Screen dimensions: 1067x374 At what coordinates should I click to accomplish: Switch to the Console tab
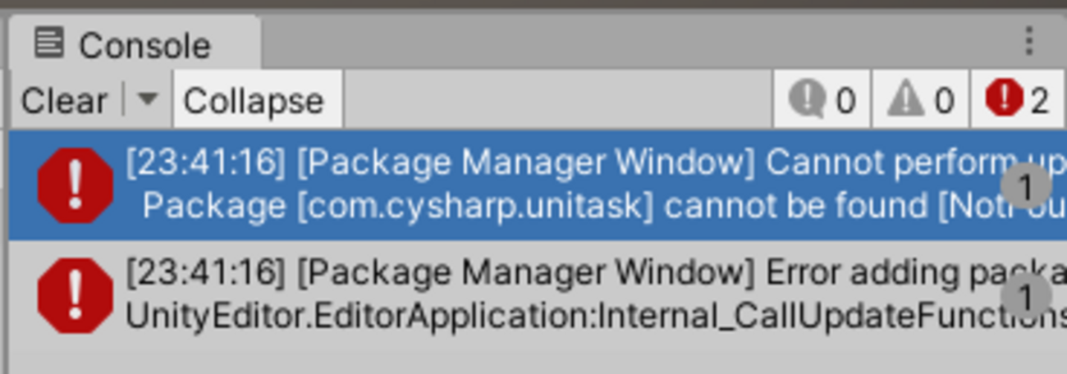(135, 43)
